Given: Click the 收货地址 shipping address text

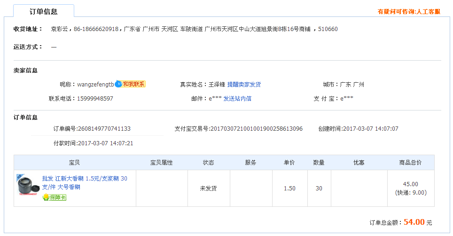Looking at the screenshot, I should click(x=194, y=29).
